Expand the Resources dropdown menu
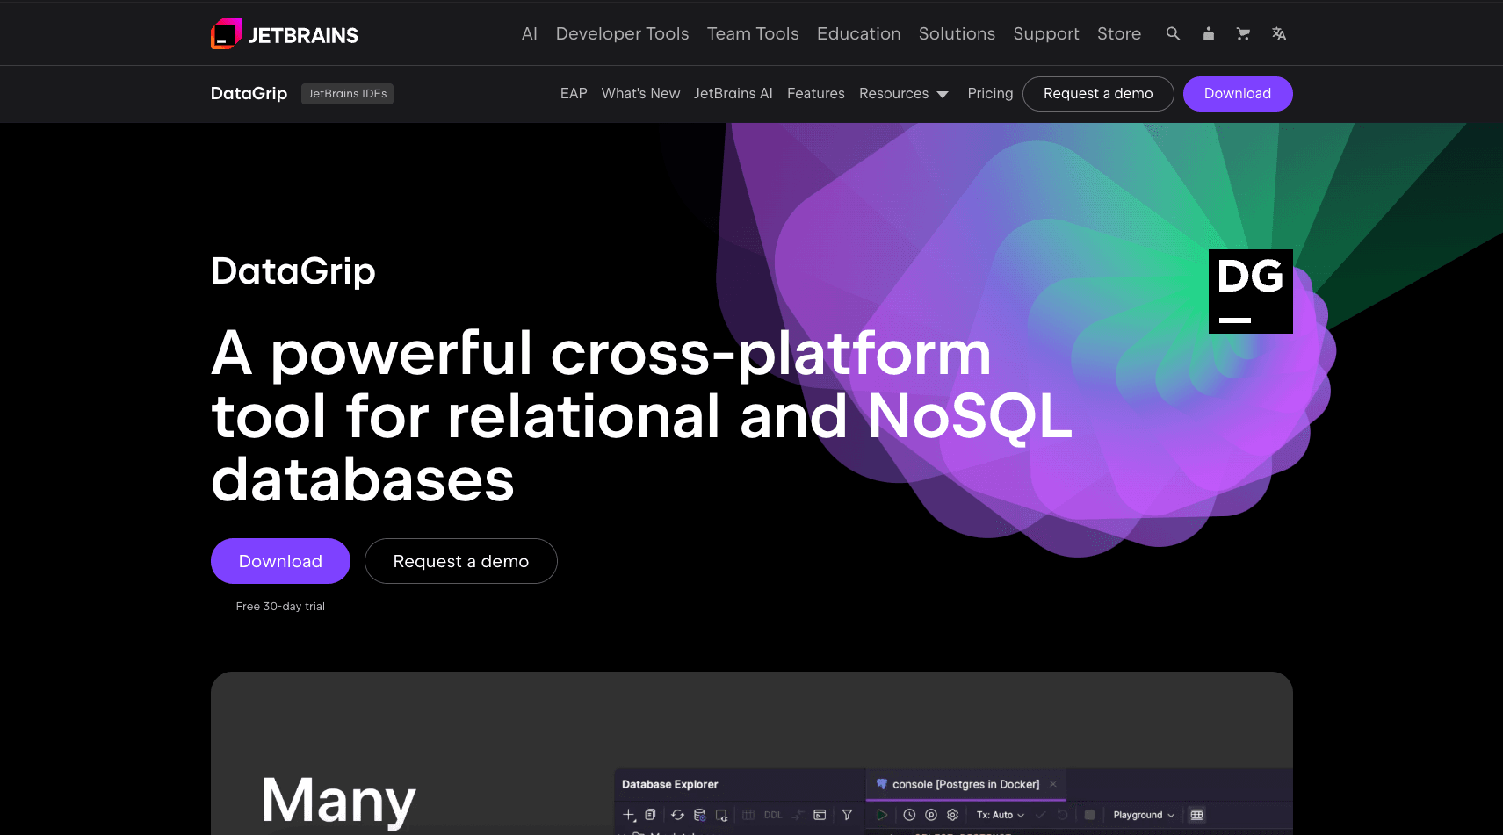Viewport: 1503px width, 835px height. [903, 94]
